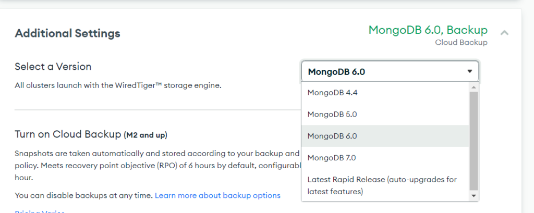534x213 pixels.
Task: Select MongoDB 4.4 from version list
Action: pos(385,93)
